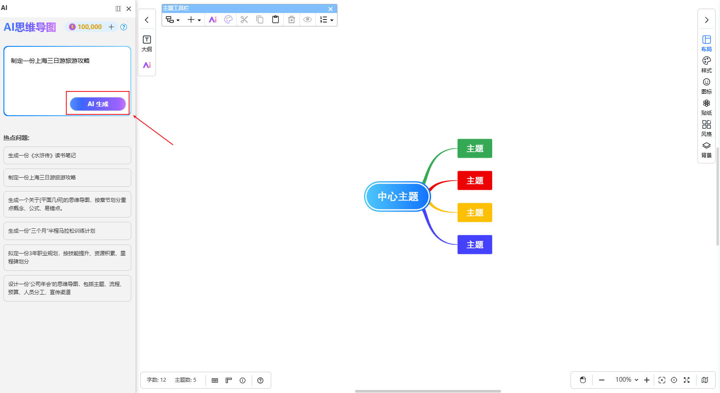Screen dimensions: 720x393
Task: Click the fit-to-screen fullscreen arrows icon
Action: click(687, 380)
